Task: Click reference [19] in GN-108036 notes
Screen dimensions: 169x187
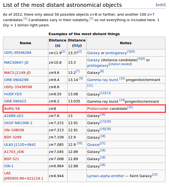Action: (x=103, y=129)
